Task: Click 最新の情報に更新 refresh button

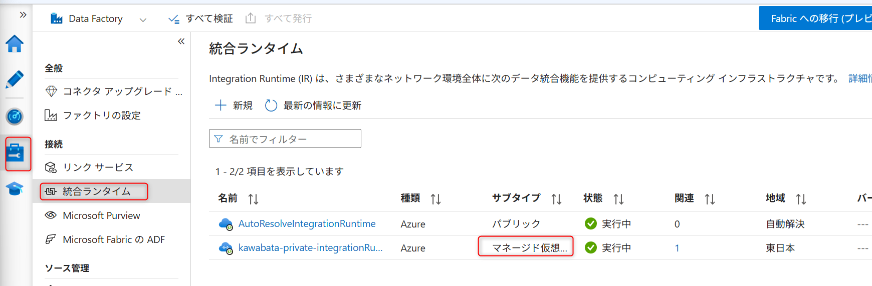Action: click(x=313, y=105)
